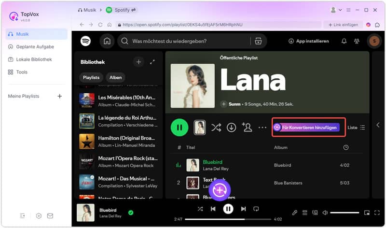Click Für Konvertieren hinzufügen button
Viewport: 386px width, 228px height.
(307, 127)
